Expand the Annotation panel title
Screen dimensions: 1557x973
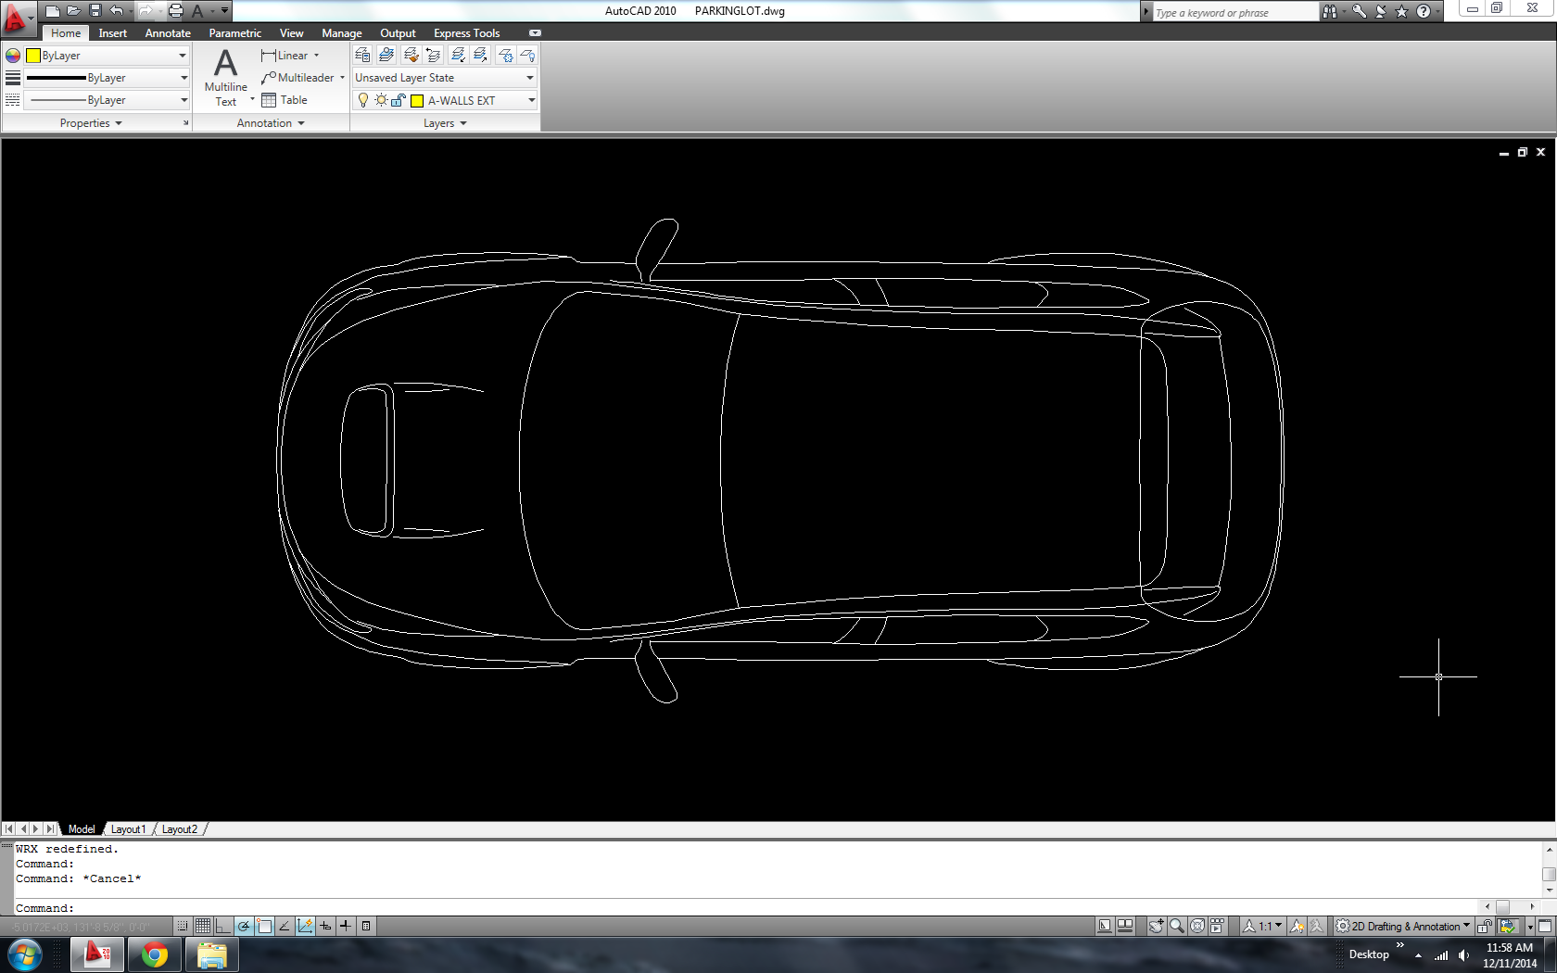pos(271,123)
